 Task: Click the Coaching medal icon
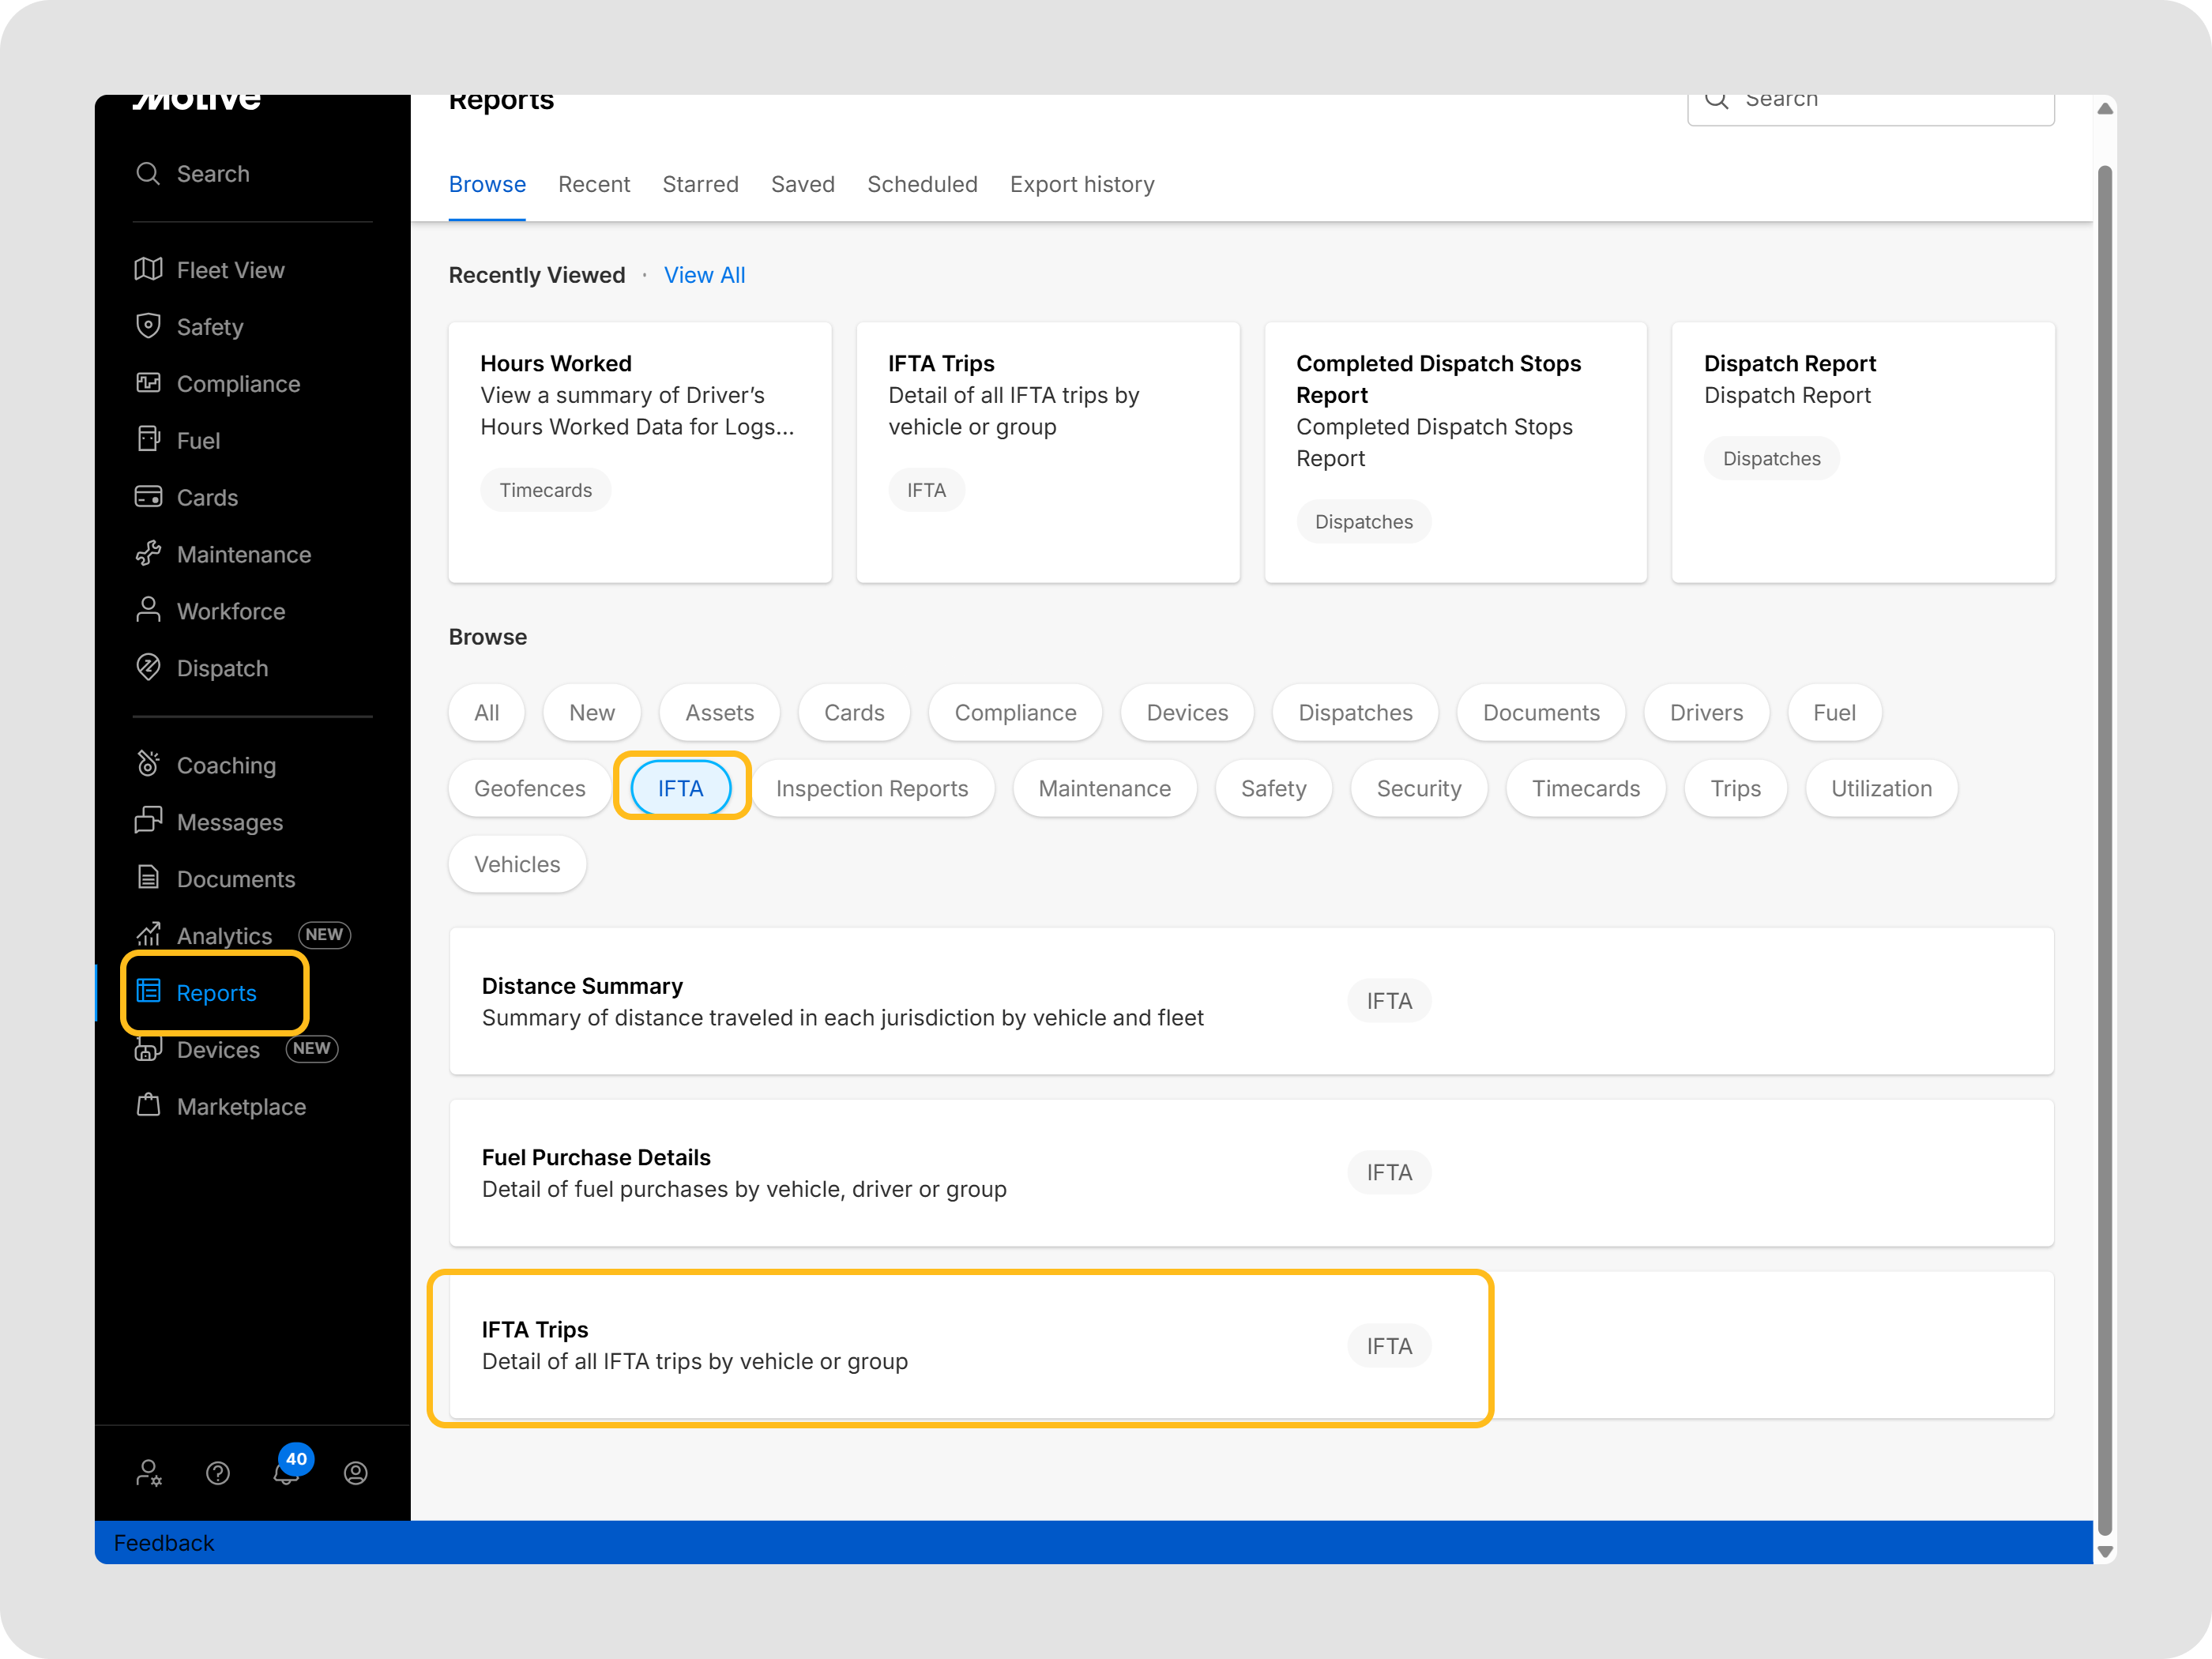pyautogui.click(x=148, y=765)
